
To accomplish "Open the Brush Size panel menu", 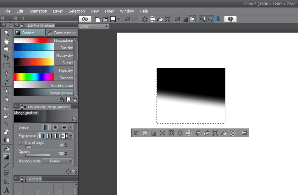I will point(17,178).
